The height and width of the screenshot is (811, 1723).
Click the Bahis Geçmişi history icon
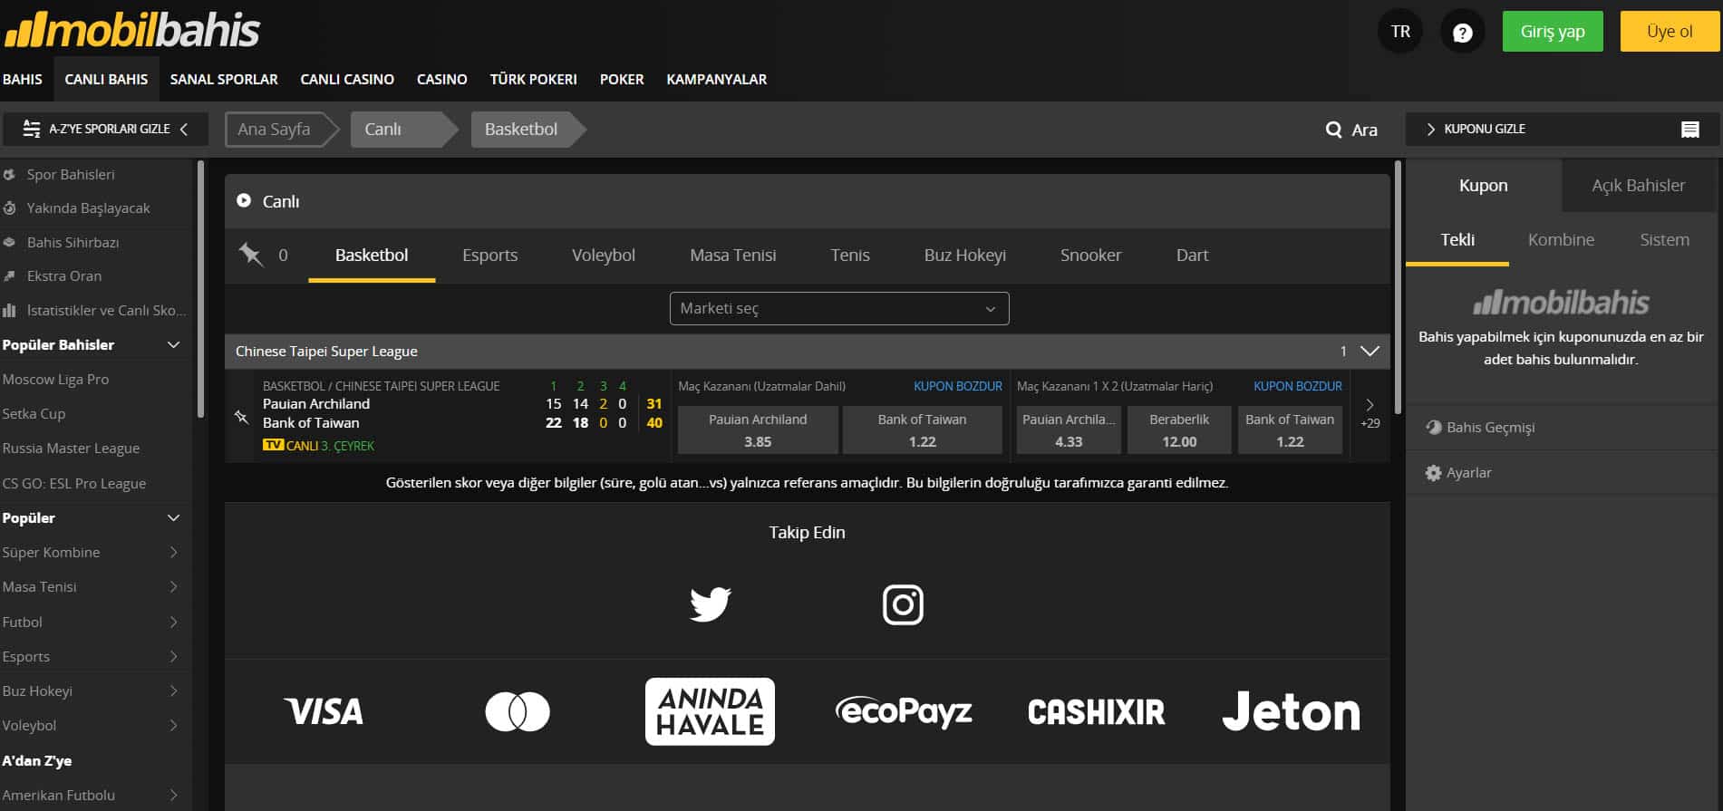click(x=1433, y=427)
